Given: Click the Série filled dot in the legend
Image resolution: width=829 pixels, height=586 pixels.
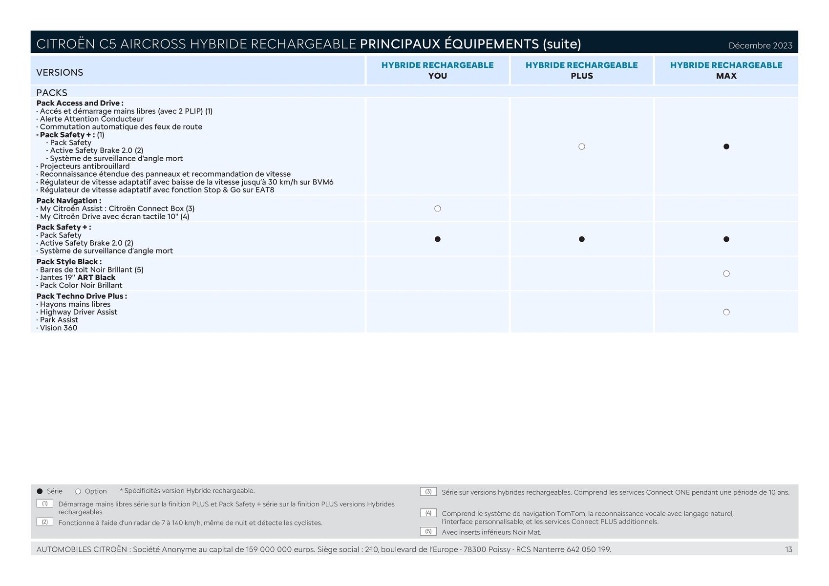Looking at the screenshot, I should tap(40, 491).
